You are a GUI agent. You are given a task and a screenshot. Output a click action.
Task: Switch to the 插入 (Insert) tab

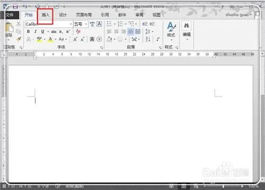[46, 15]
